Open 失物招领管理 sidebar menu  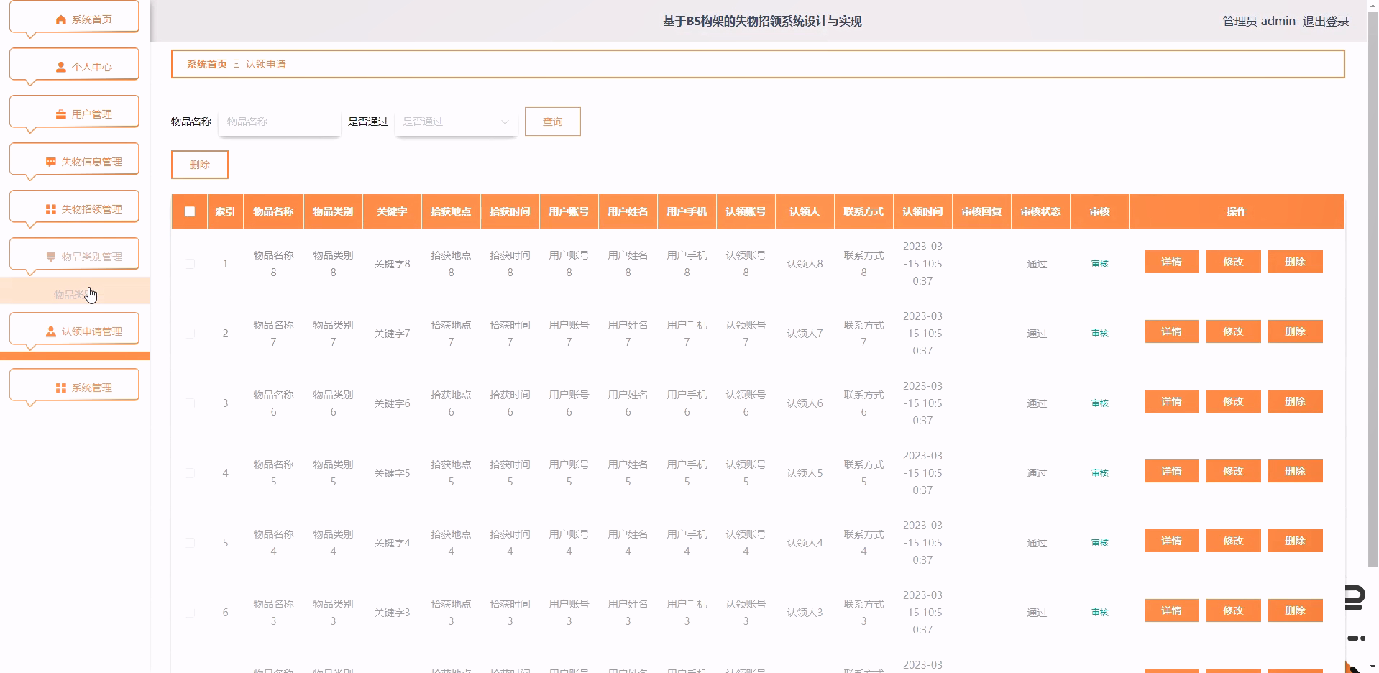click(74, 207)
